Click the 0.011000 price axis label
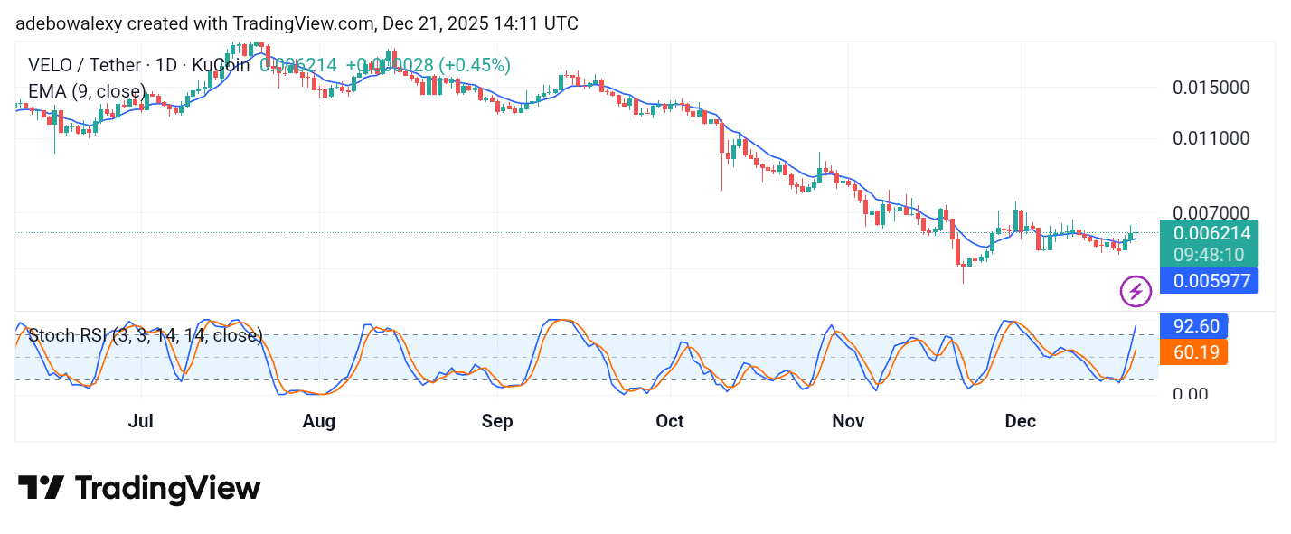The width and height of the screenshot is (1291, 534). [1211, 138]
